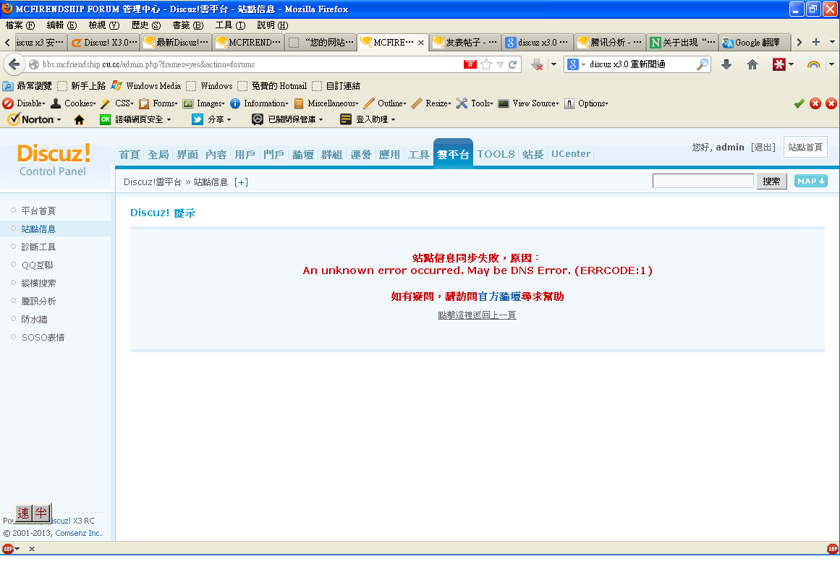Viewport: 840px width, 567px height.
Task: Open the Cookies dropdown menu
Action: point(73,103)
